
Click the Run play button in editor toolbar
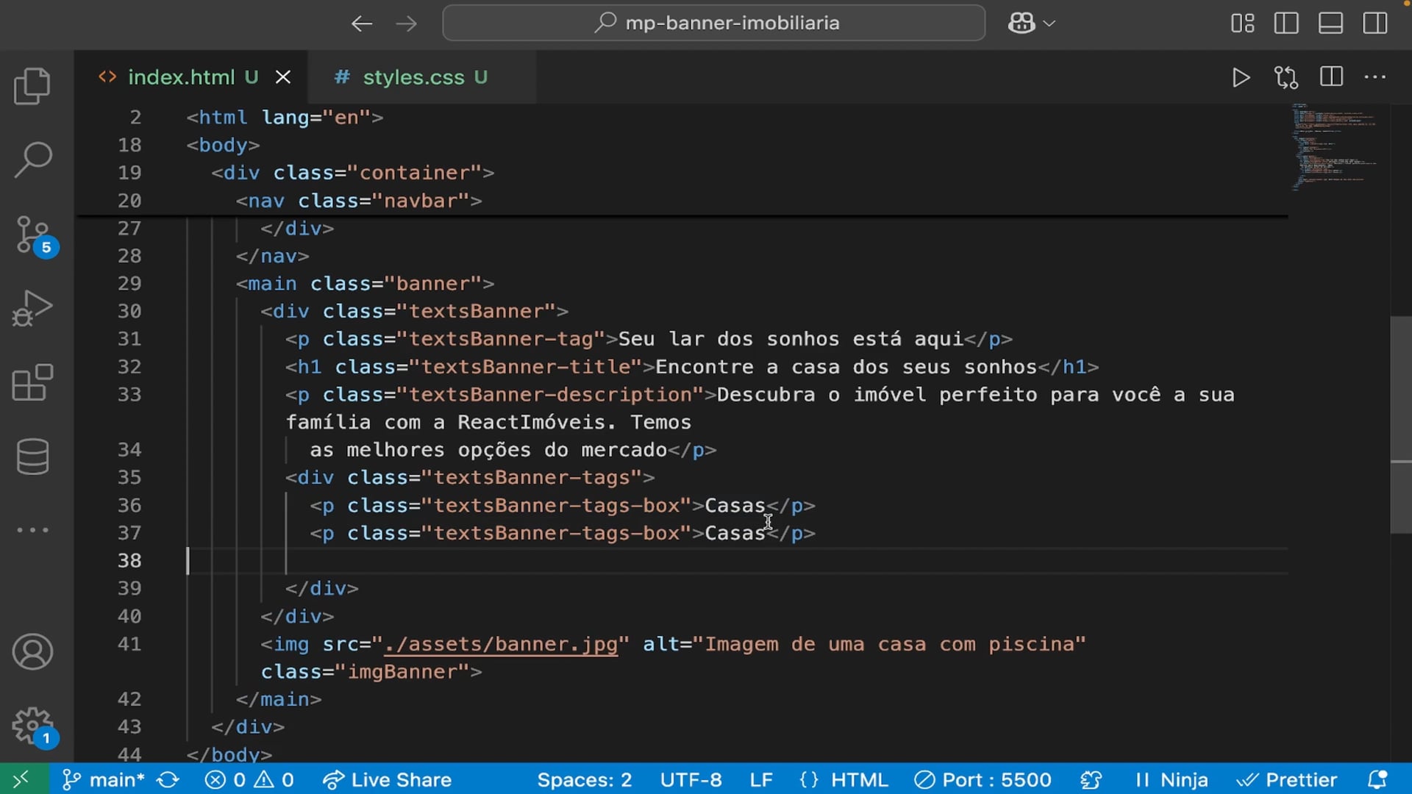[1241, 77]
